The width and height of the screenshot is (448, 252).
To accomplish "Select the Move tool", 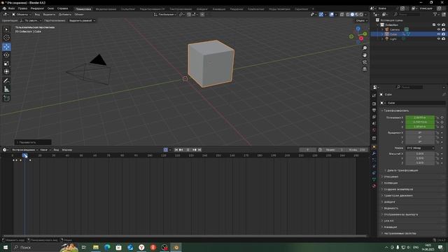I will [6, 47].
